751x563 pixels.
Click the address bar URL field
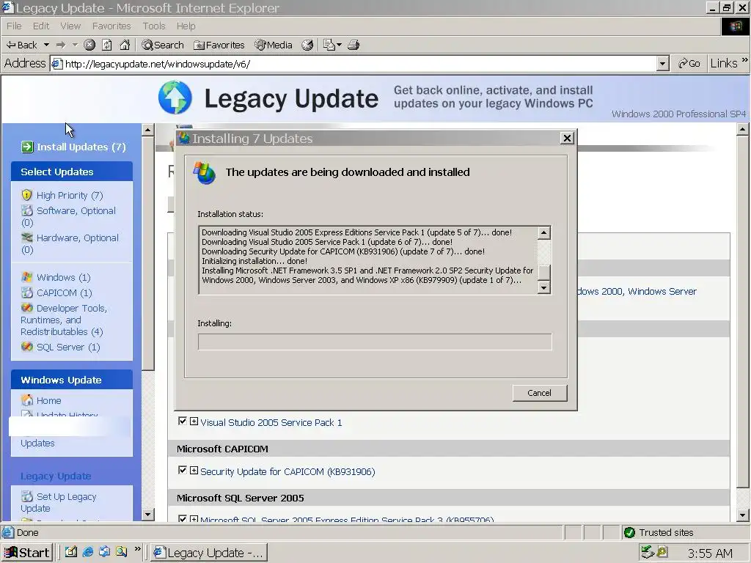(x=353, y=64)
